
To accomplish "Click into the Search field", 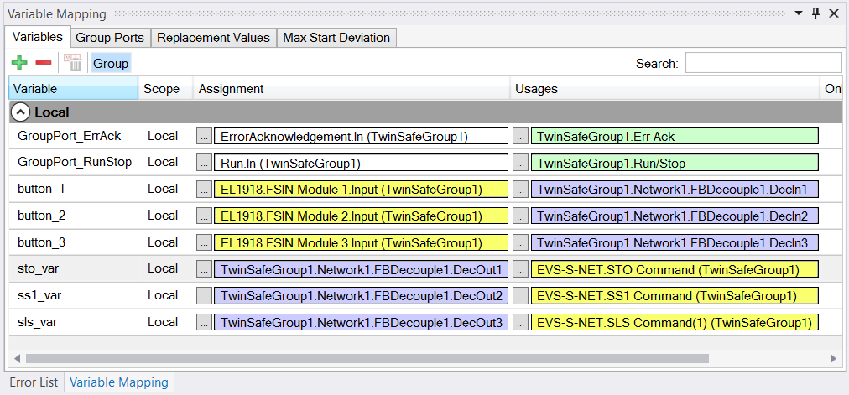I will (x=763, y=63).
